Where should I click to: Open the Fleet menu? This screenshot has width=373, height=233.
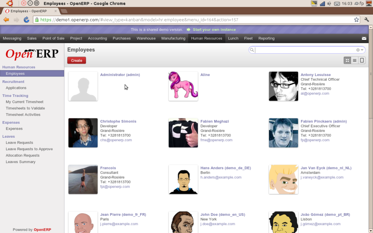(x=248, y=38)
